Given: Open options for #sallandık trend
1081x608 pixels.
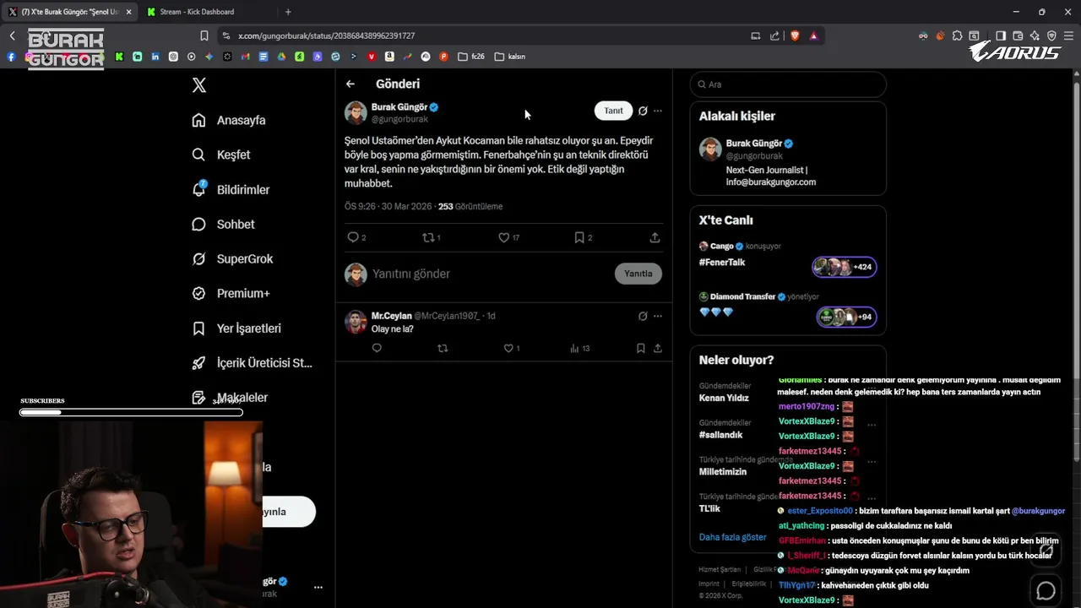Looking at the screenshot, I should coord(872,425).
